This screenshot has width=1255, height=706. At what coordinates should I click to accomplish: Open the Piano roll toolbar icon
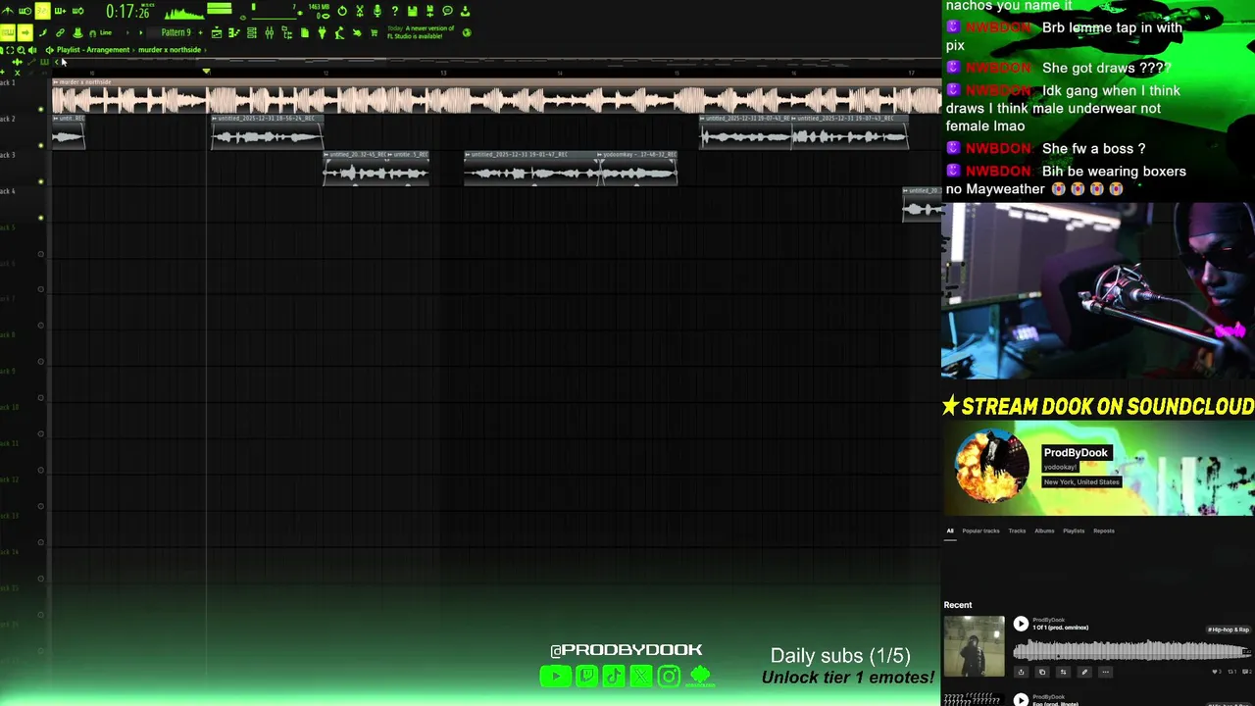[x=233, y=33]
